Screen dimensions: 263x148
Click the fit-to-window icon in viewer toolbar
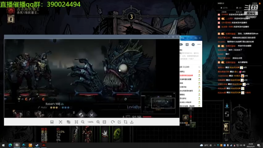point(76,122)
